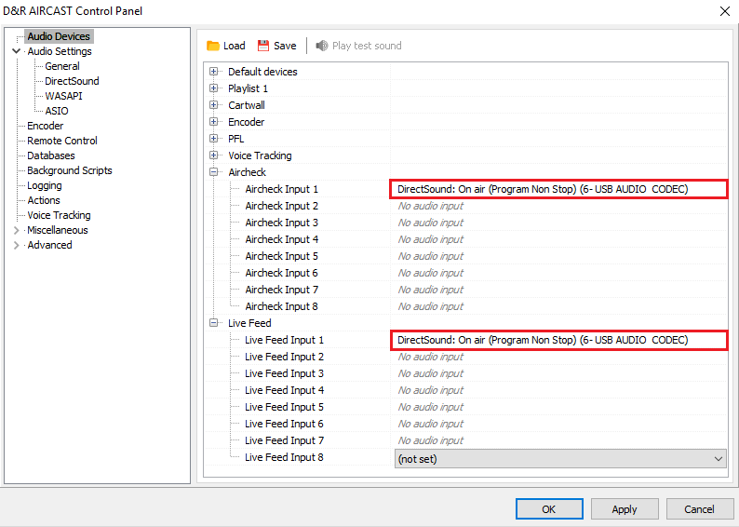Open the Live Feed Input 8 dropdown
Screen dimensions: 739x527
click(717, 458)
